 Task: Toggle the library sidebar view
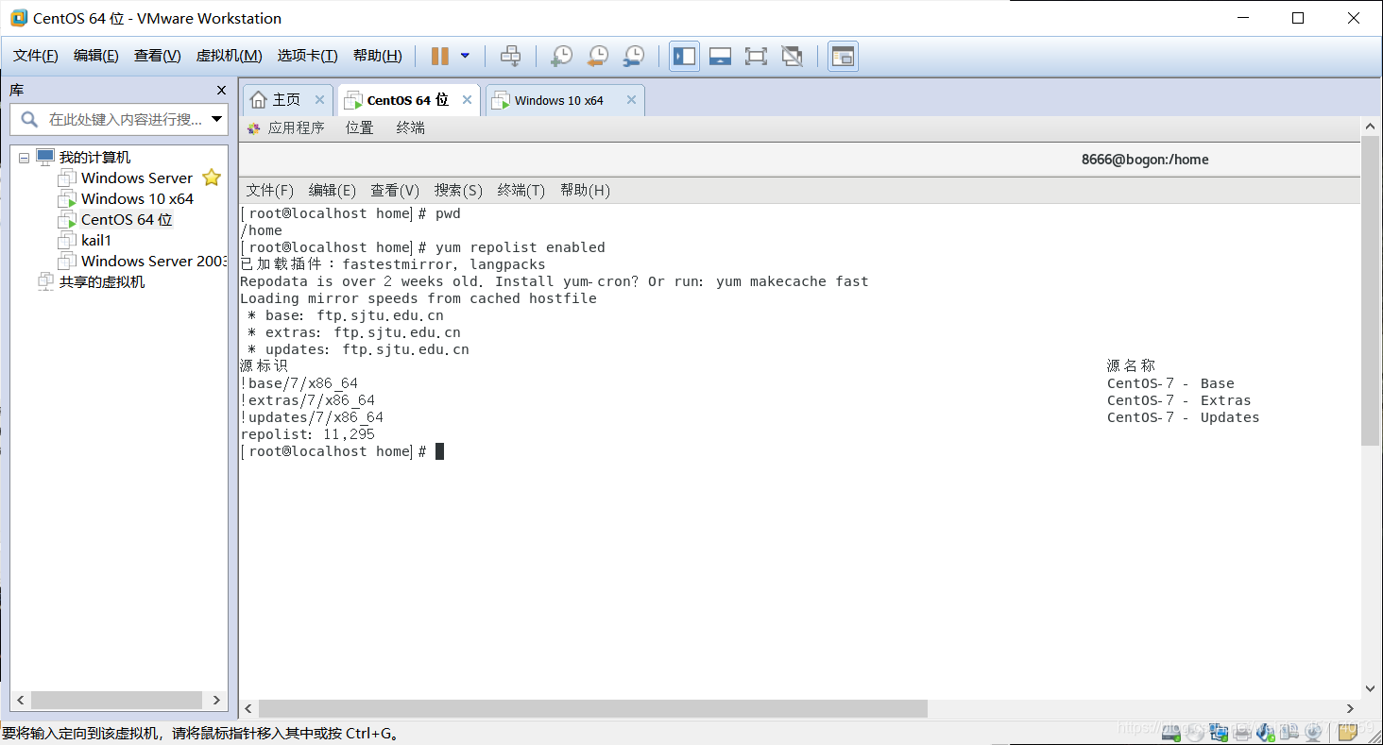pos(684,57)
